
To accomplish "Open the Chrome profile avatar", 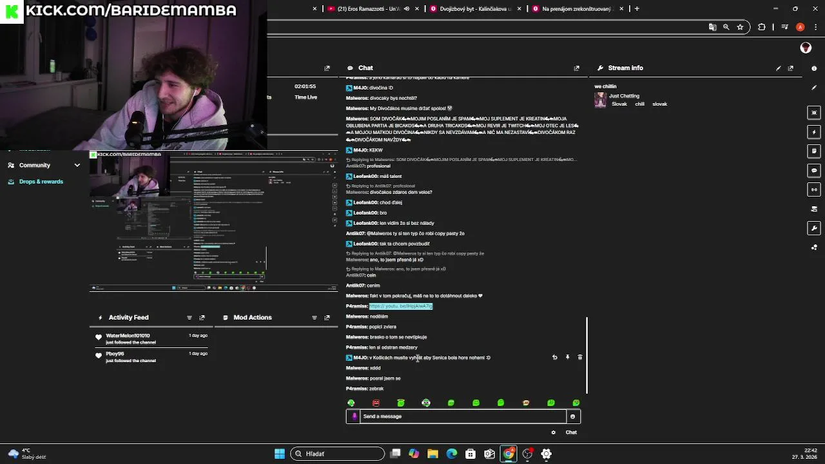I will [x=800, y=27].
